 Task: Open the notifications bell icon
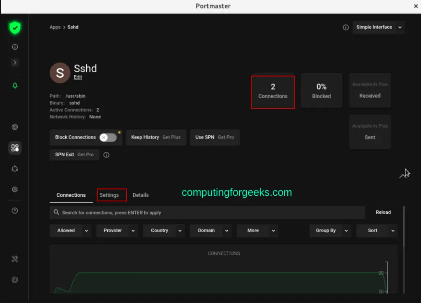click(x=15, y=86)
